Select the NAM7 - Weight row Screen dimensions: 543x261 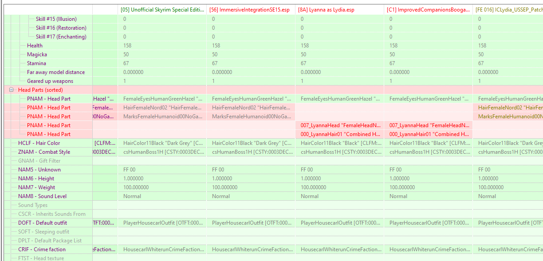(x=37, y=187)
